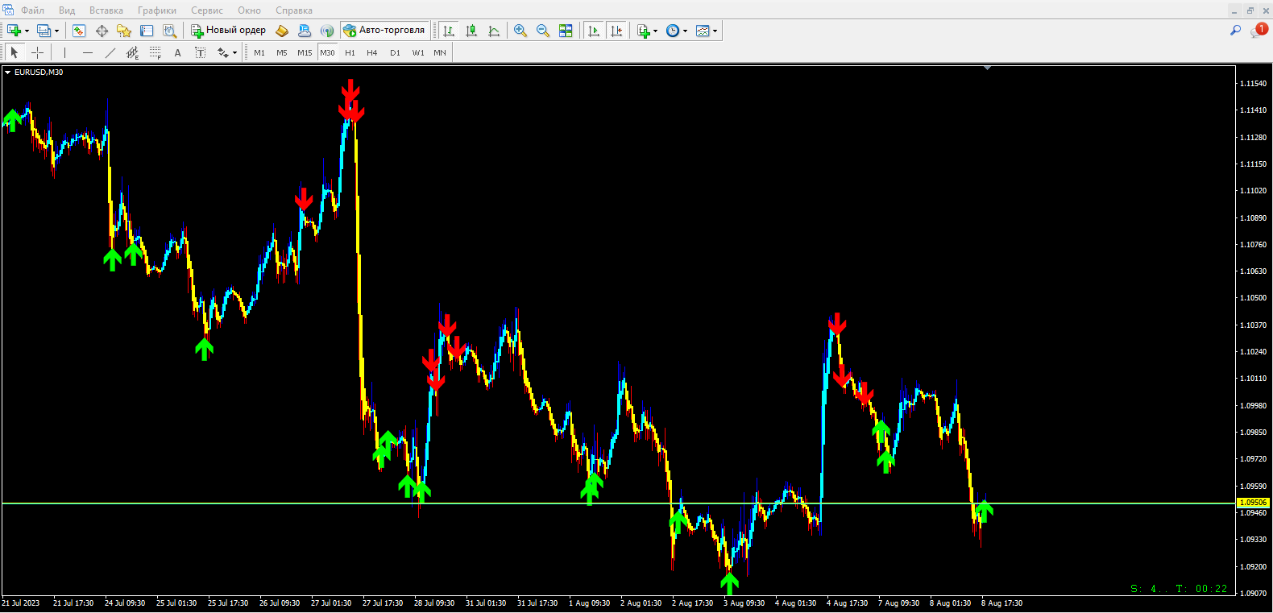Select the trendline drawing tool
1273x613 pixels.
pyautogui.click(x=110, y=52)
